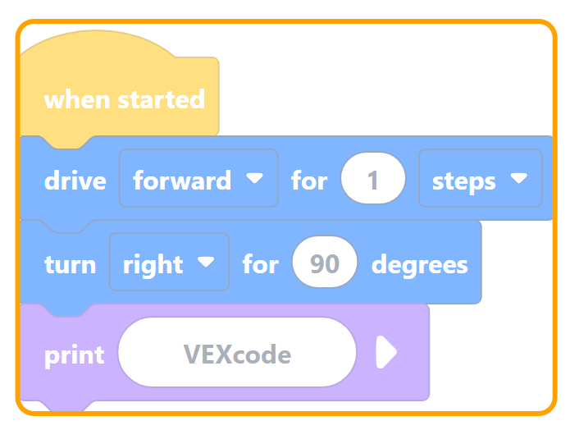570x430 pixels.
Task: Select the yellow "when started" hat block
Action: pyautogui.click(x=123, y=100)
